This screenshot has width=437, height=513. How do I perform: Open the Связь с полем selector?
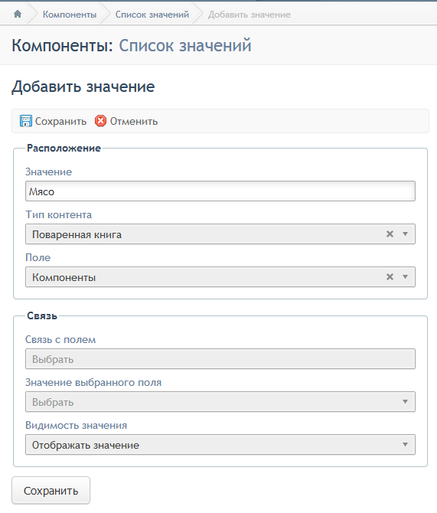(220, 358)
